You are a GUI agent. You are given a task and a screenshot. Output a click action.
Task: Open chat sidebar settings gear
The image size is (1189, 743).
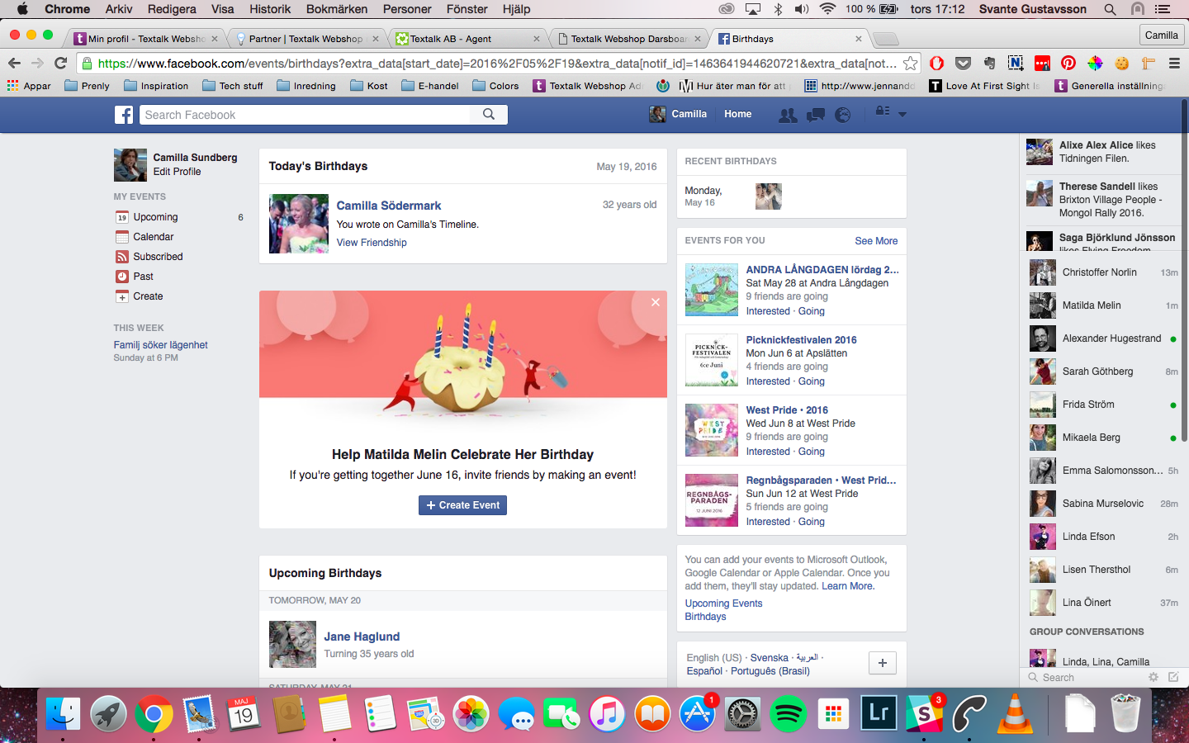click(1153, 677)
